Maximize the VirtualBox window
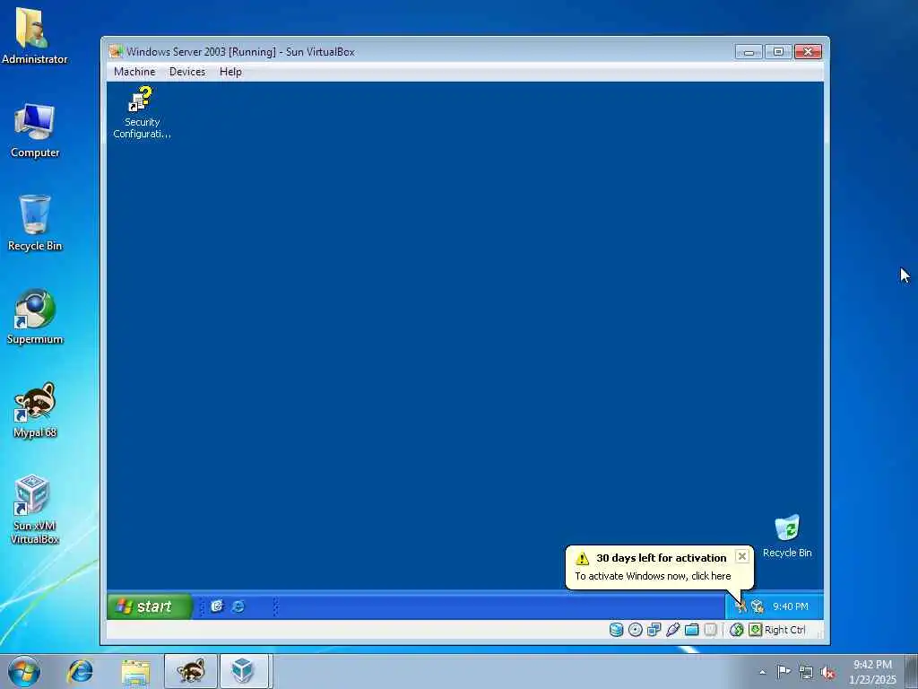The width and height of the screenshot is (918, 689). tap(778, 51)
